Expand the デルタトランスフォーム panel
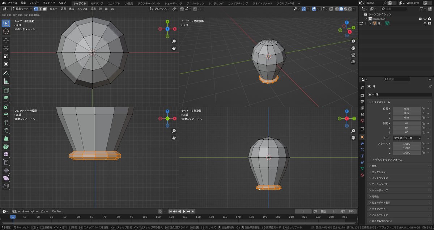The image size is (434, 230). coord(388,159)
